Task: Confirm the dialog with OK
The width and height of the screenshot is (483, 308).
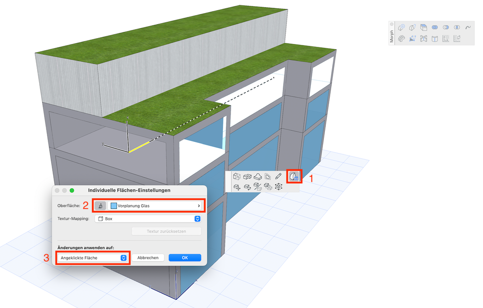Action: 185,258
